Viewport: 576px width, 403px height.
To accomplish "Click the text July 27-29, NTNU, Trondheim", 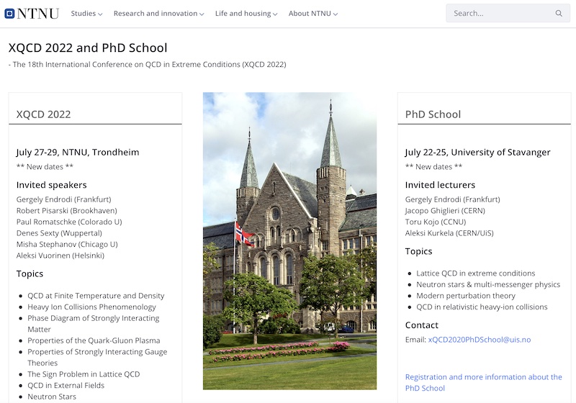I will pyautogui.click(x=78, y=153).
